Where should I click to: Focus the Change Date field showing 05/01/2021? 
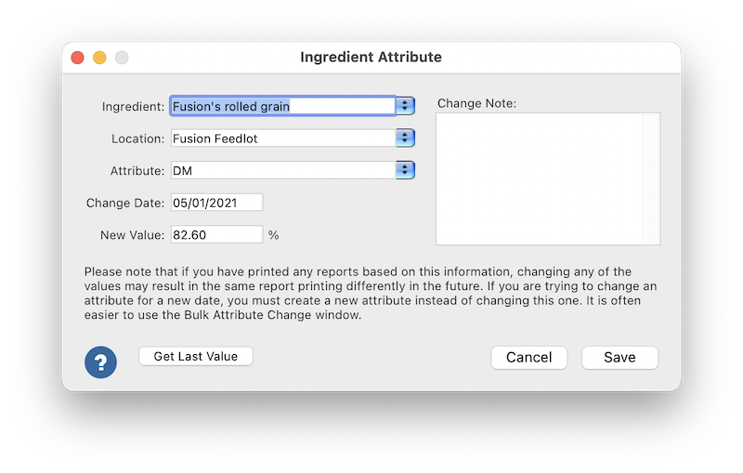click(x=216, y=203)
